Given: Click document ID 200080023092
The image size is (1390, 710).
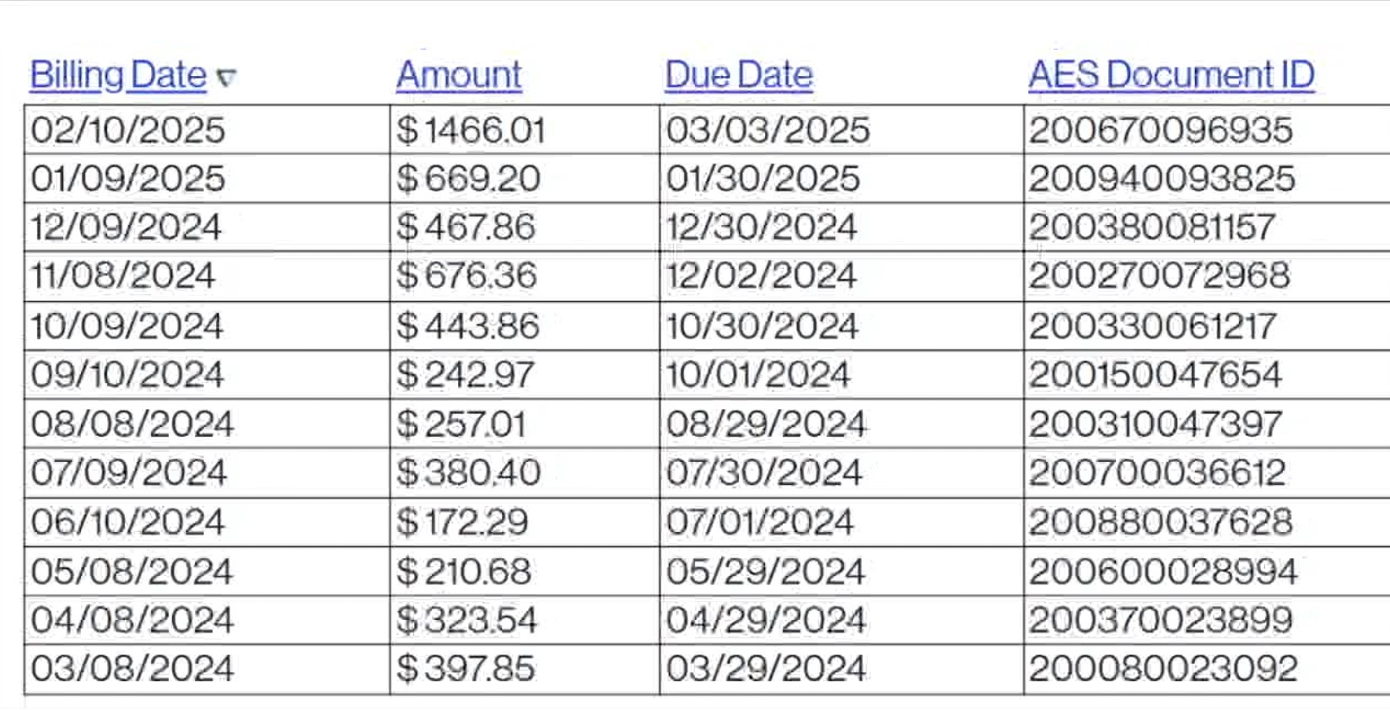Looking at the screenshot, I should point(1207,670).
